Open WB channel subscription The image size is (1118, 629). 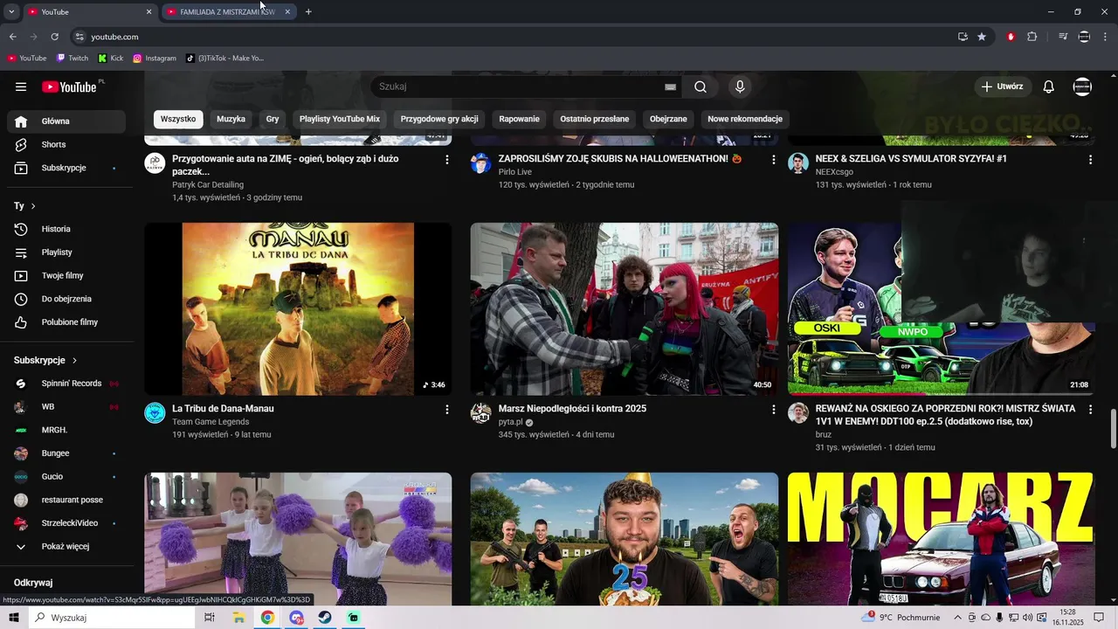pos(66,407)
